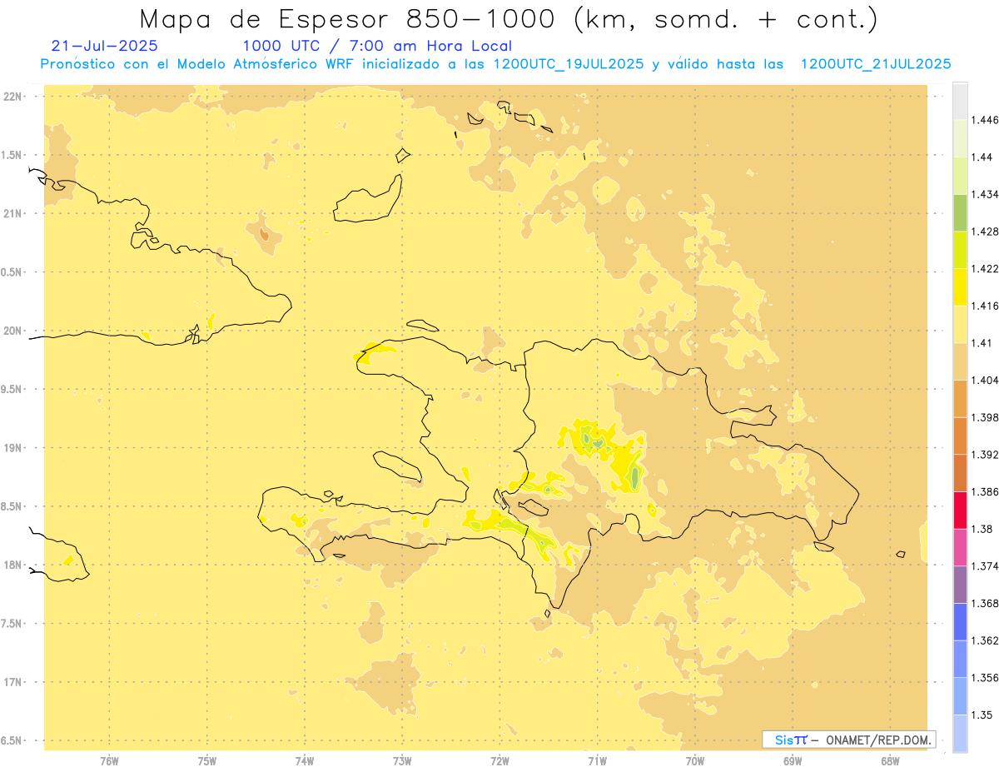
Task: Select the '1.356' colorbar value
Action: tap(985, 678)
